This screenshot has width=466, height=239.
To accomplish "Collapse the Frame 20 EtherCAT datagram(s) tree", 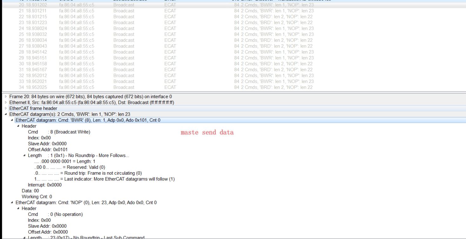I will pyautogui.click(x=6, y=114).
